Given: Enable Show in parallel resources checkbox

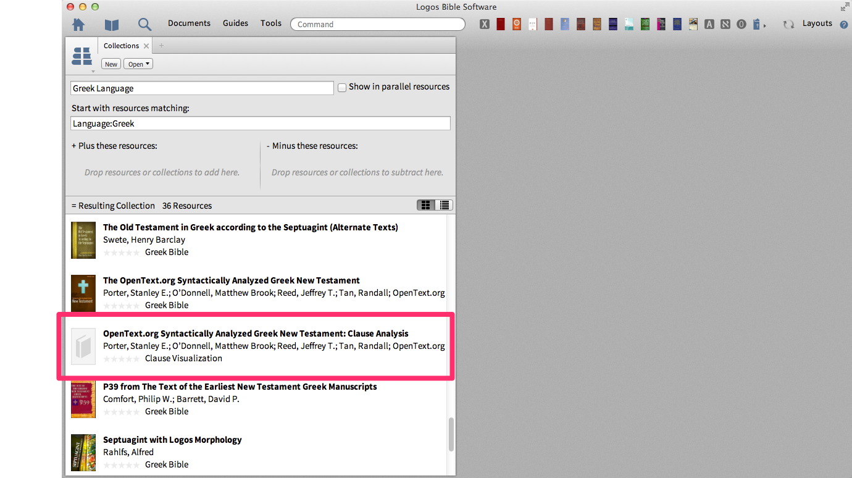Looking at the screenshot, I should pyautogui.click(x=341, y=88).
